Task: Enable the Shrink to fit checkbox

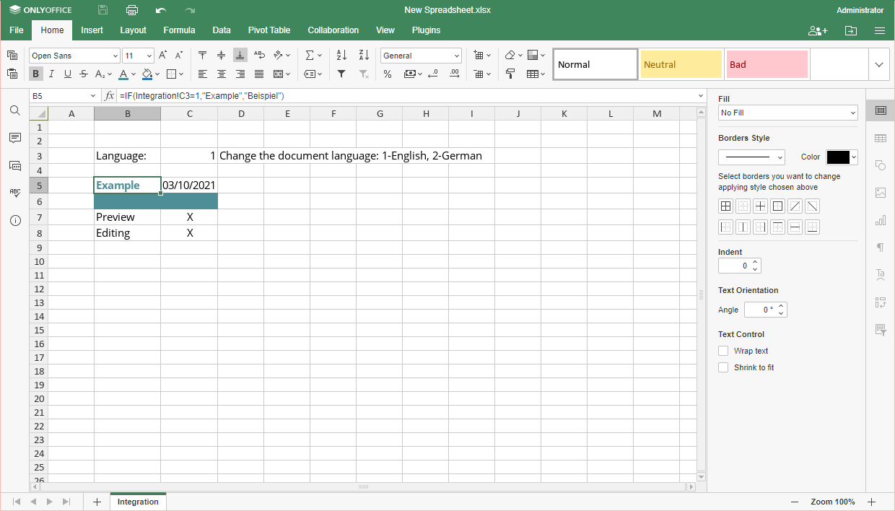Action: 723,367
